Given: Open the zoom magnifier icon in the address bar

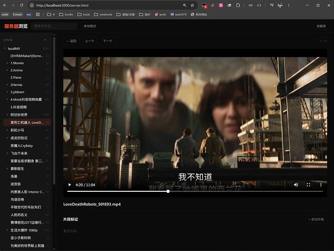Looking at the screenshot, I should (x=184, y=6).
